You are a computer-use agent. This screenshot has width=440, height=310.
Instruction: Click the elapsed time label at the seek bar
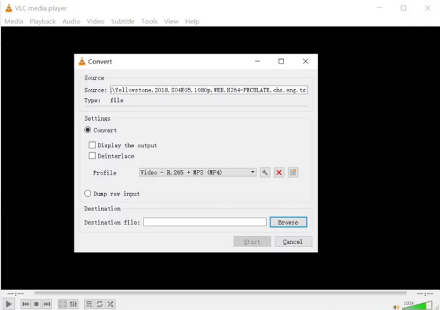pyautogui.click(x=16, y=294)
